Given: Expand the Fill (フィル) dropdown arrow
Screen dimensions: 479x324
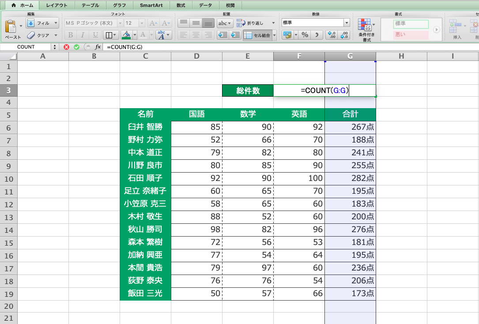Looking at the screenshot, I should tap(56, 23).
